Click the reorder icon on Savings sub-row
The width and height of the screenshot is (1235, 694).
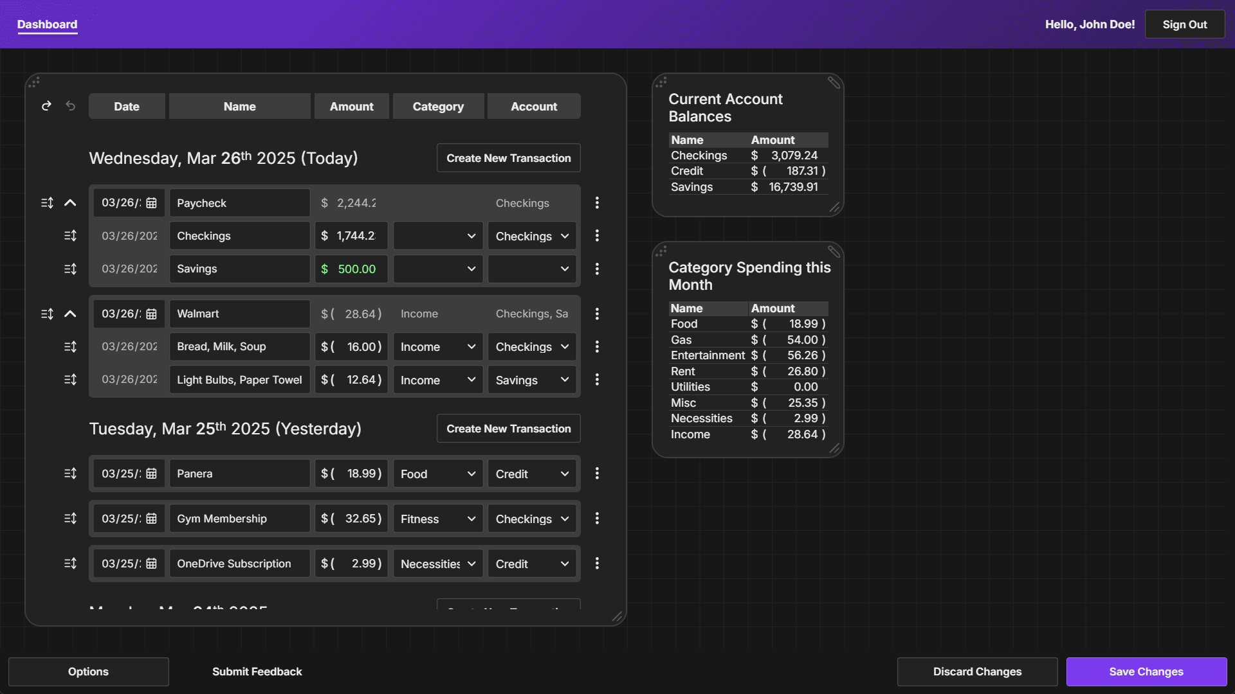coord(70,269)
